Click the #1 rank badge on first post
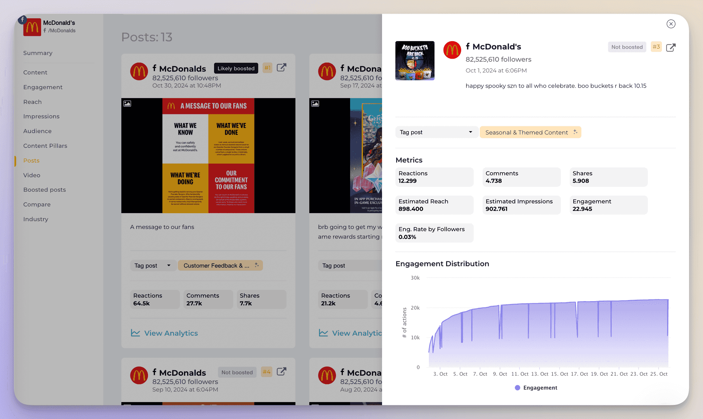703x419 pixels. pyautogui.click(x=267, y=68)
